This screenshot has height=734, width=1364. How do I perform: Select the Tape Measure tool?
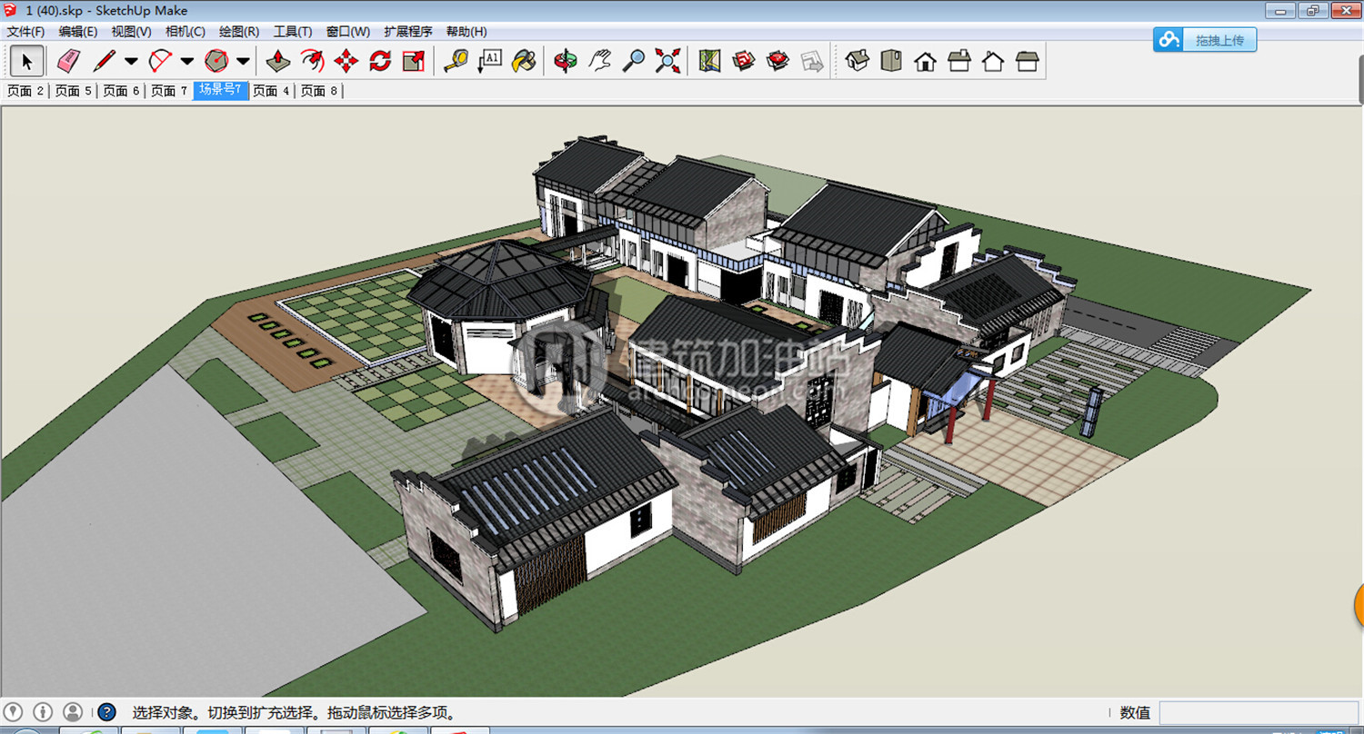(x=455, y=61)
